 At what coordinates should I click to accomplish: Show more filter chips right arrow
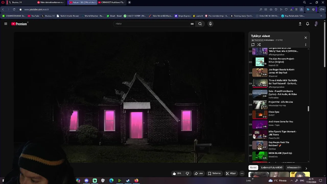tap(306, 168)
